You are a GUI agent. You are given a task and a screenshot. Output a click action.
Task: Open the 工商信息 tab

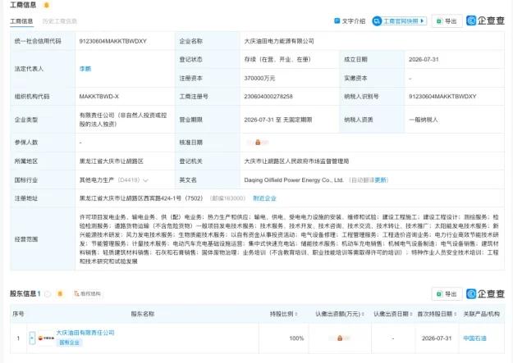(21, 21)
